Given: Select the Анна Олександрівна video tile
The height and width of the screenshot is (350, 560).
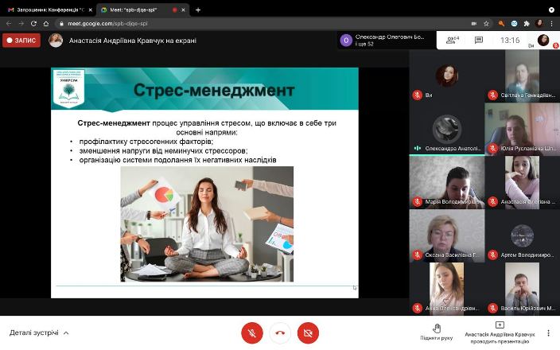Looking at the screenshot, I should pyautogui.click(x=446, y=289).
